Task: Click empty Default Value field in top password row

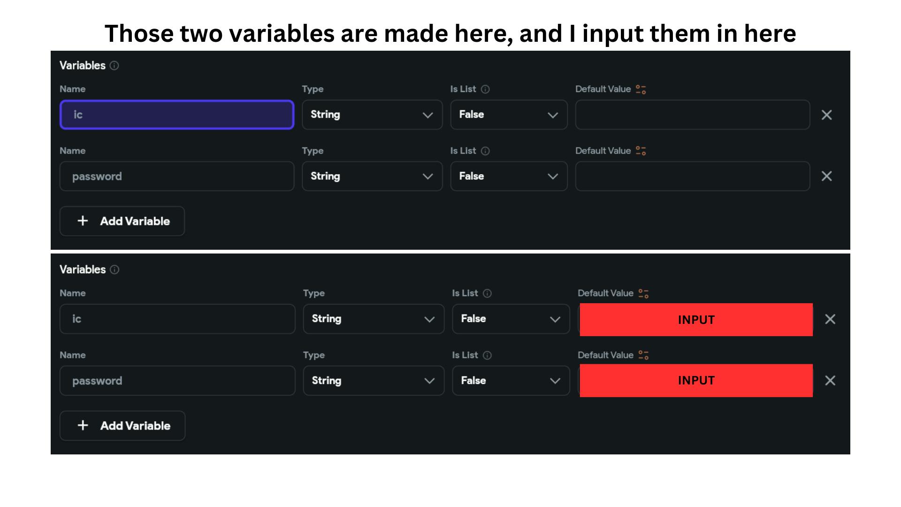Action: pos(693,176)
